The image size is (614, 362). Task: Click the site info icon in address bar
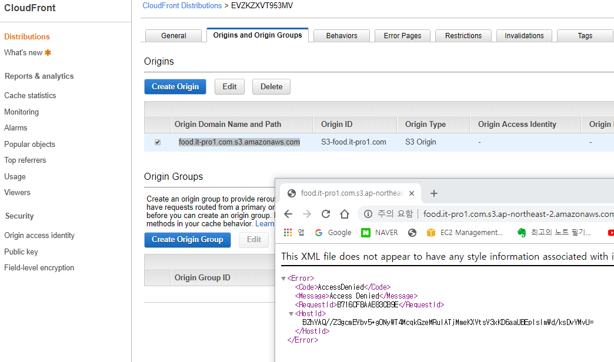368,214
